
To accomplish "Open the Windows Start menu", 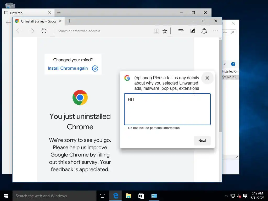I will (6, 196).
